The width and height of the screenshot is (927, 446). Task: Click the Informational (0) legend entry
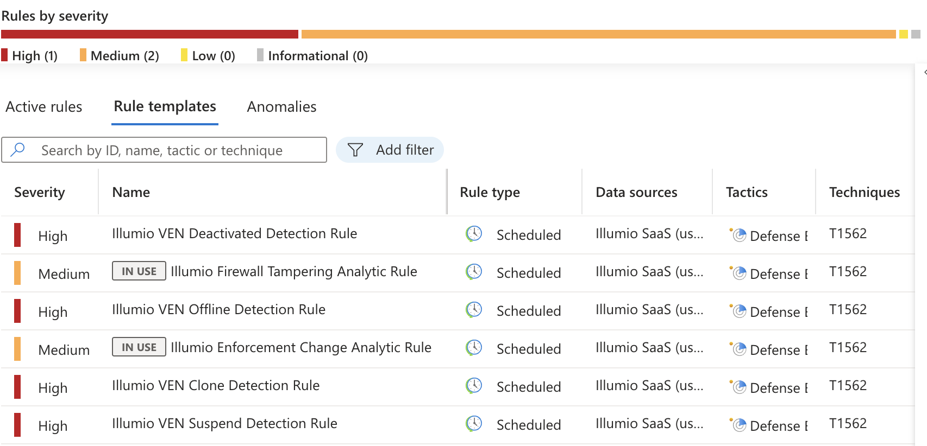click(x=312, y=55)
